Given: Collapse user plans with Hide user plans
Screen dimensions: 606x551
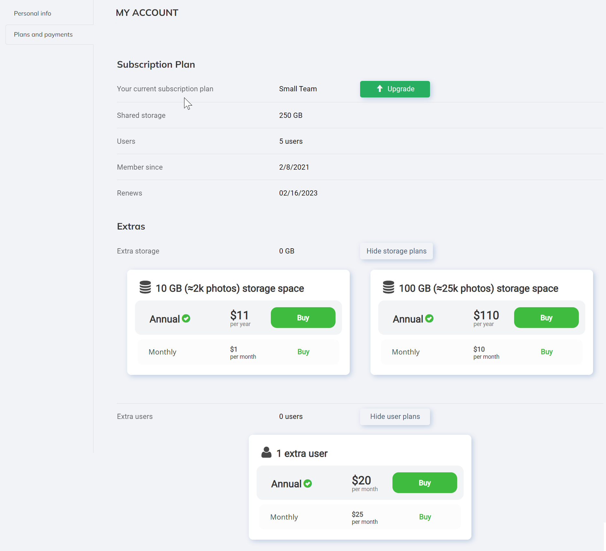Looking at the screenshot, I should coord(395,416).
